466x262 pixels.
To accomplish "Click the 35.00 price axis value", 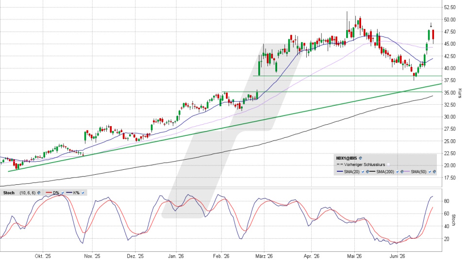I will tap(449, 93).
